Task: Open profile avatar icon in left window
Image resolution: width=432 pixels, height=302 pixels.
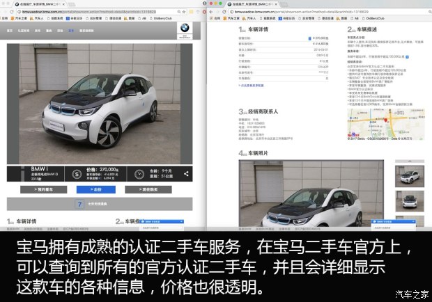Action: tap(204, 3)
